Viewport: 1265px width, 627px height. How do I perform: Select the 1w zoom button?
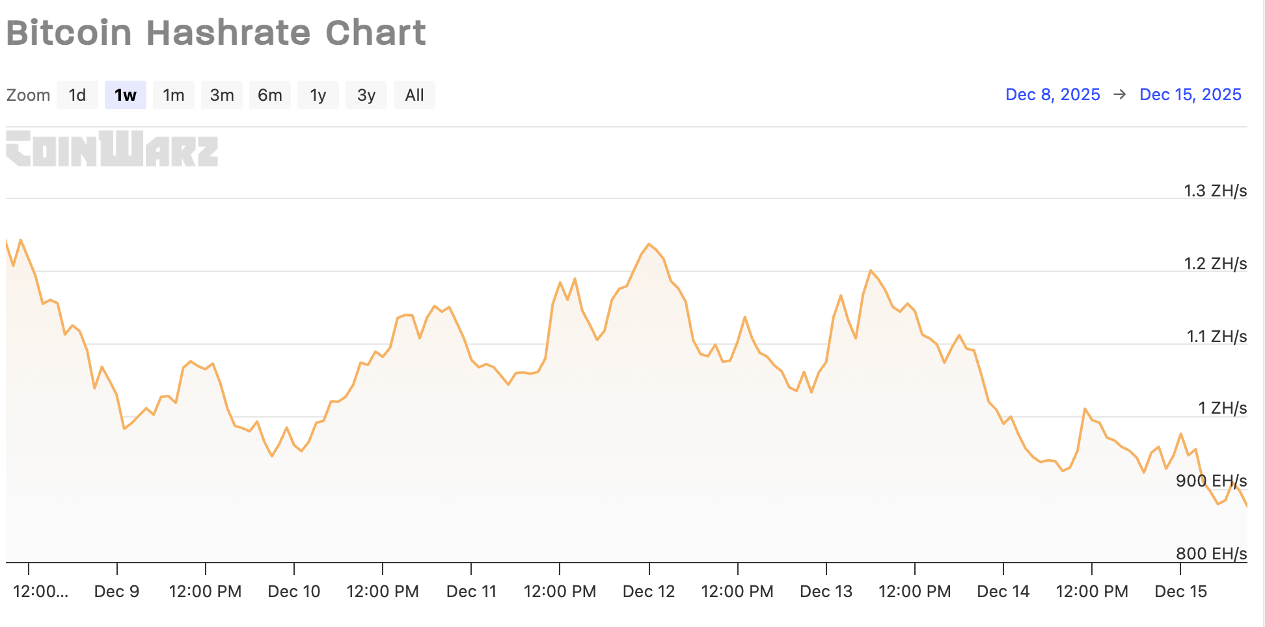[x=126, y=95]
